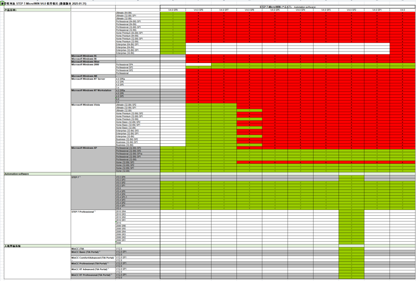Click the WinCC Basic (TIA Portal) cell
Image resolution: width=416 pixels, height=281 pixels.
pos(93,253)
